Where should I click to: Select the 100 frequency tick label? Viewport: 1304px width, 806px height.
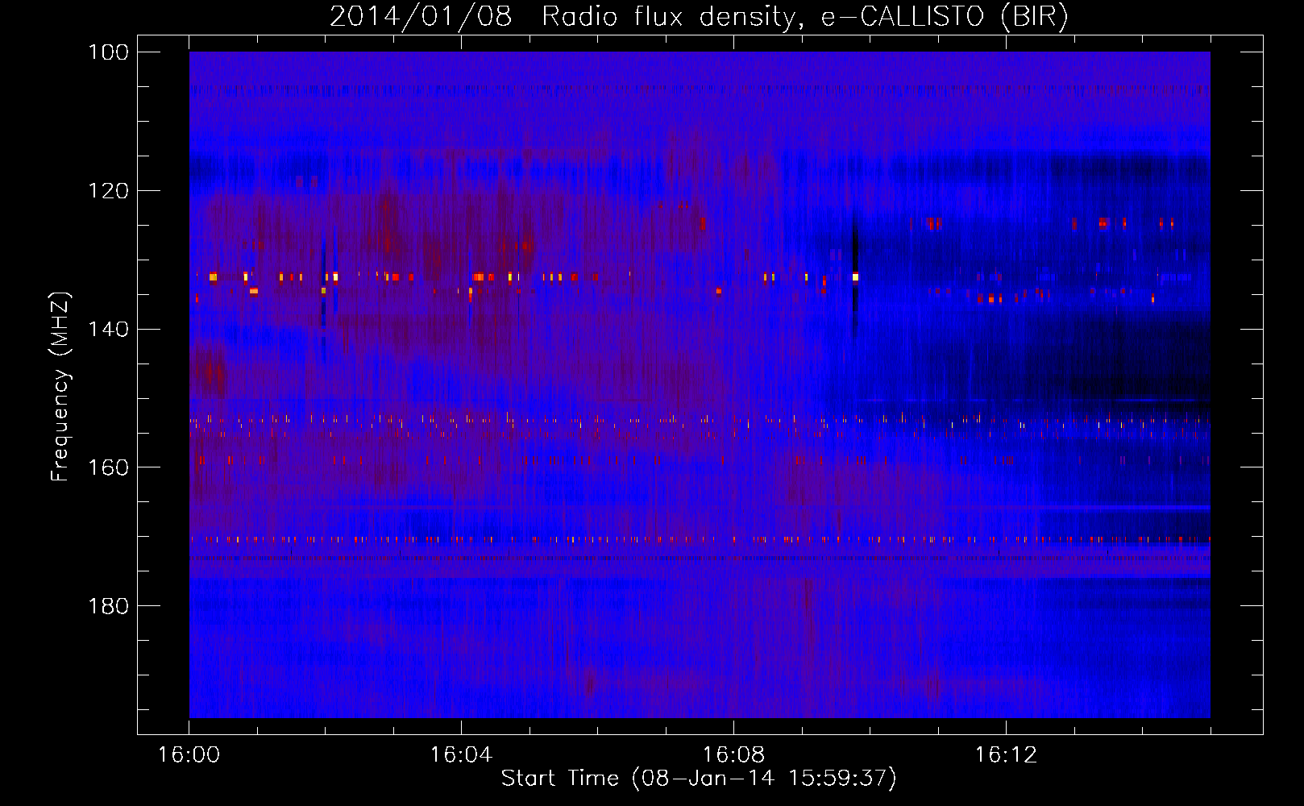click(109, 52)
